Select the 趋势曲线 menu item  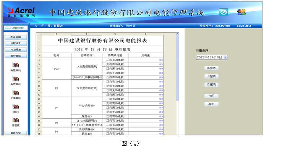pyautogui.click(x=16, y=56)
